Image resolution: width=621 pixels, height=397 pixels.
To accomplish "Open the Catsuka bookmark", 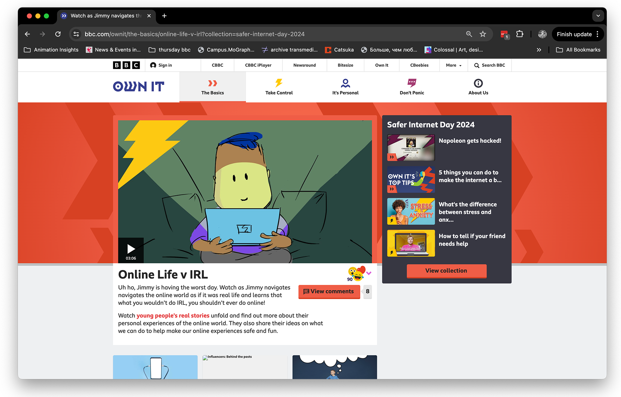I will [339, 50].
